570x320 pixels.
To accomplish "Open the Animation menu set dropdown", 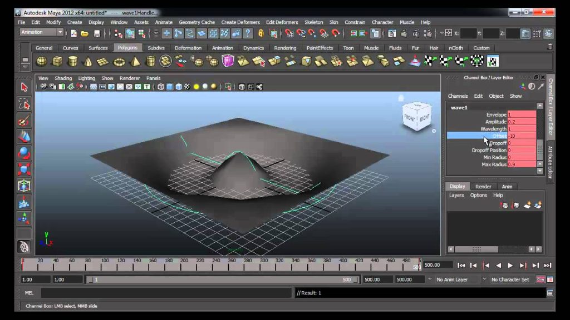I will point(41,32).
